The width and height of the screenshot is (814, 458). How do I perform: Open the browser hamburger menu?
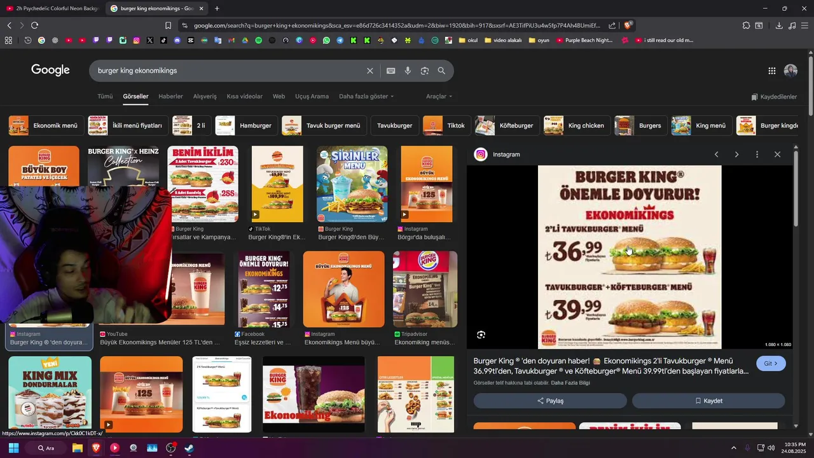(x=804, y=25)
